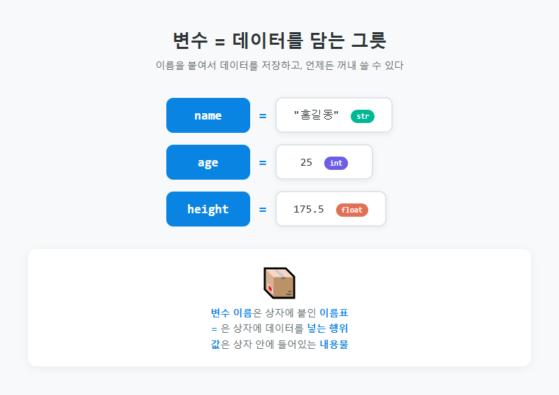Click the equals sign after name

coord(263,116)
